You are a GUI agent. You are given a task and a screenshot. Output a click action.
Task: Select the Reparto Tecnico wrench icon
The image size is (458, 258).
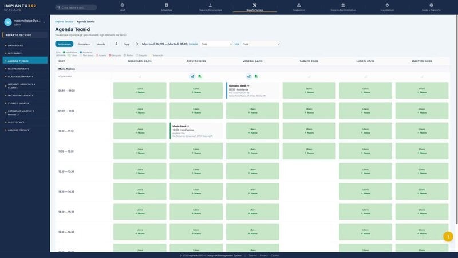(x=255, y=5)
